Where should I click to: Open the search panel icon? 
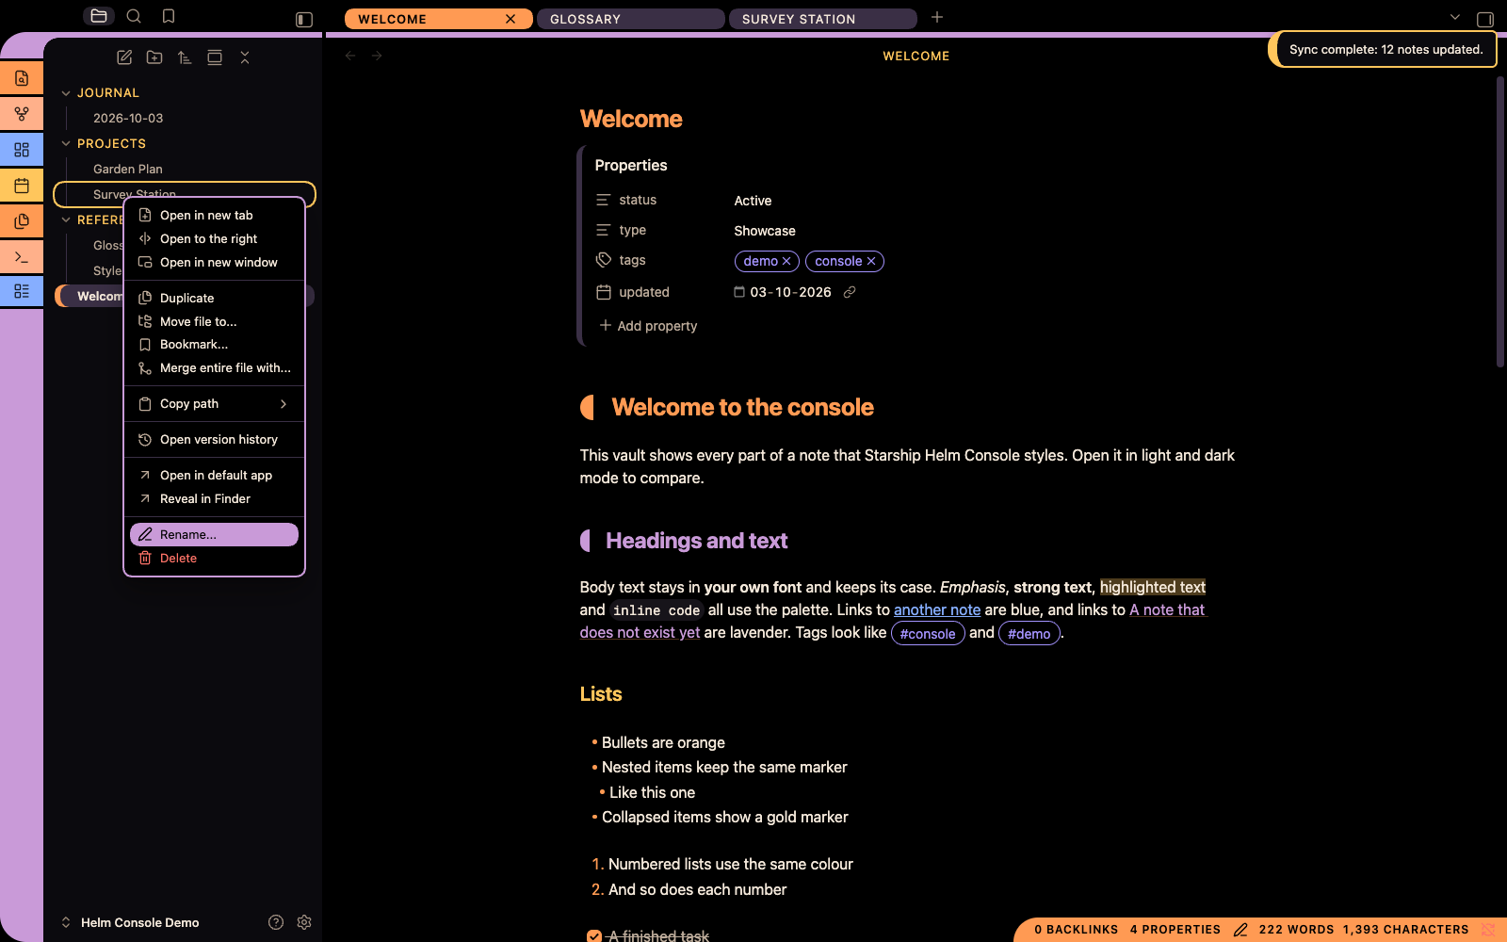(134, 16)
